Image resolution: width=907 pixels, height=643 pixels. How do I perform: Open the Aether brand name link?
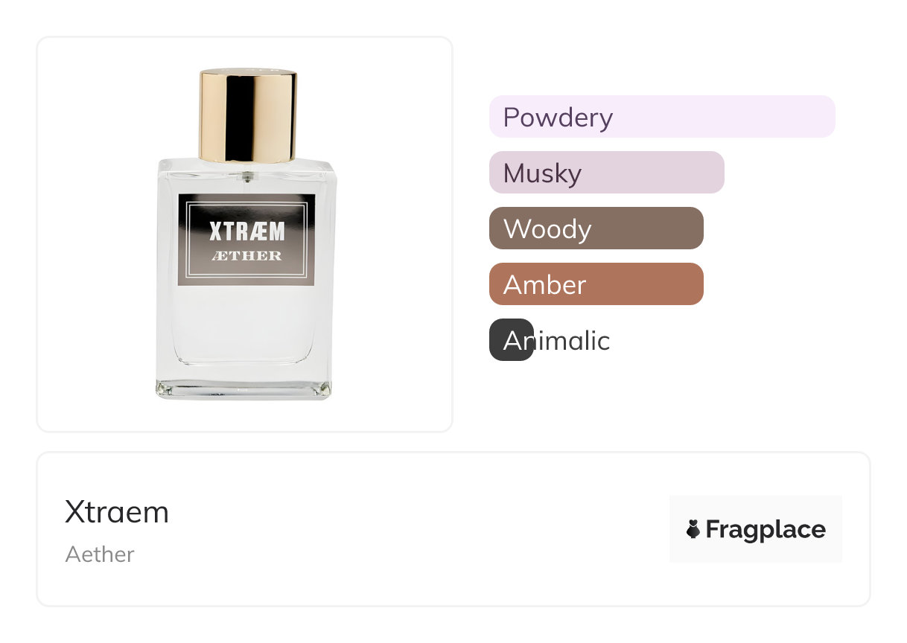click(100, 554)
